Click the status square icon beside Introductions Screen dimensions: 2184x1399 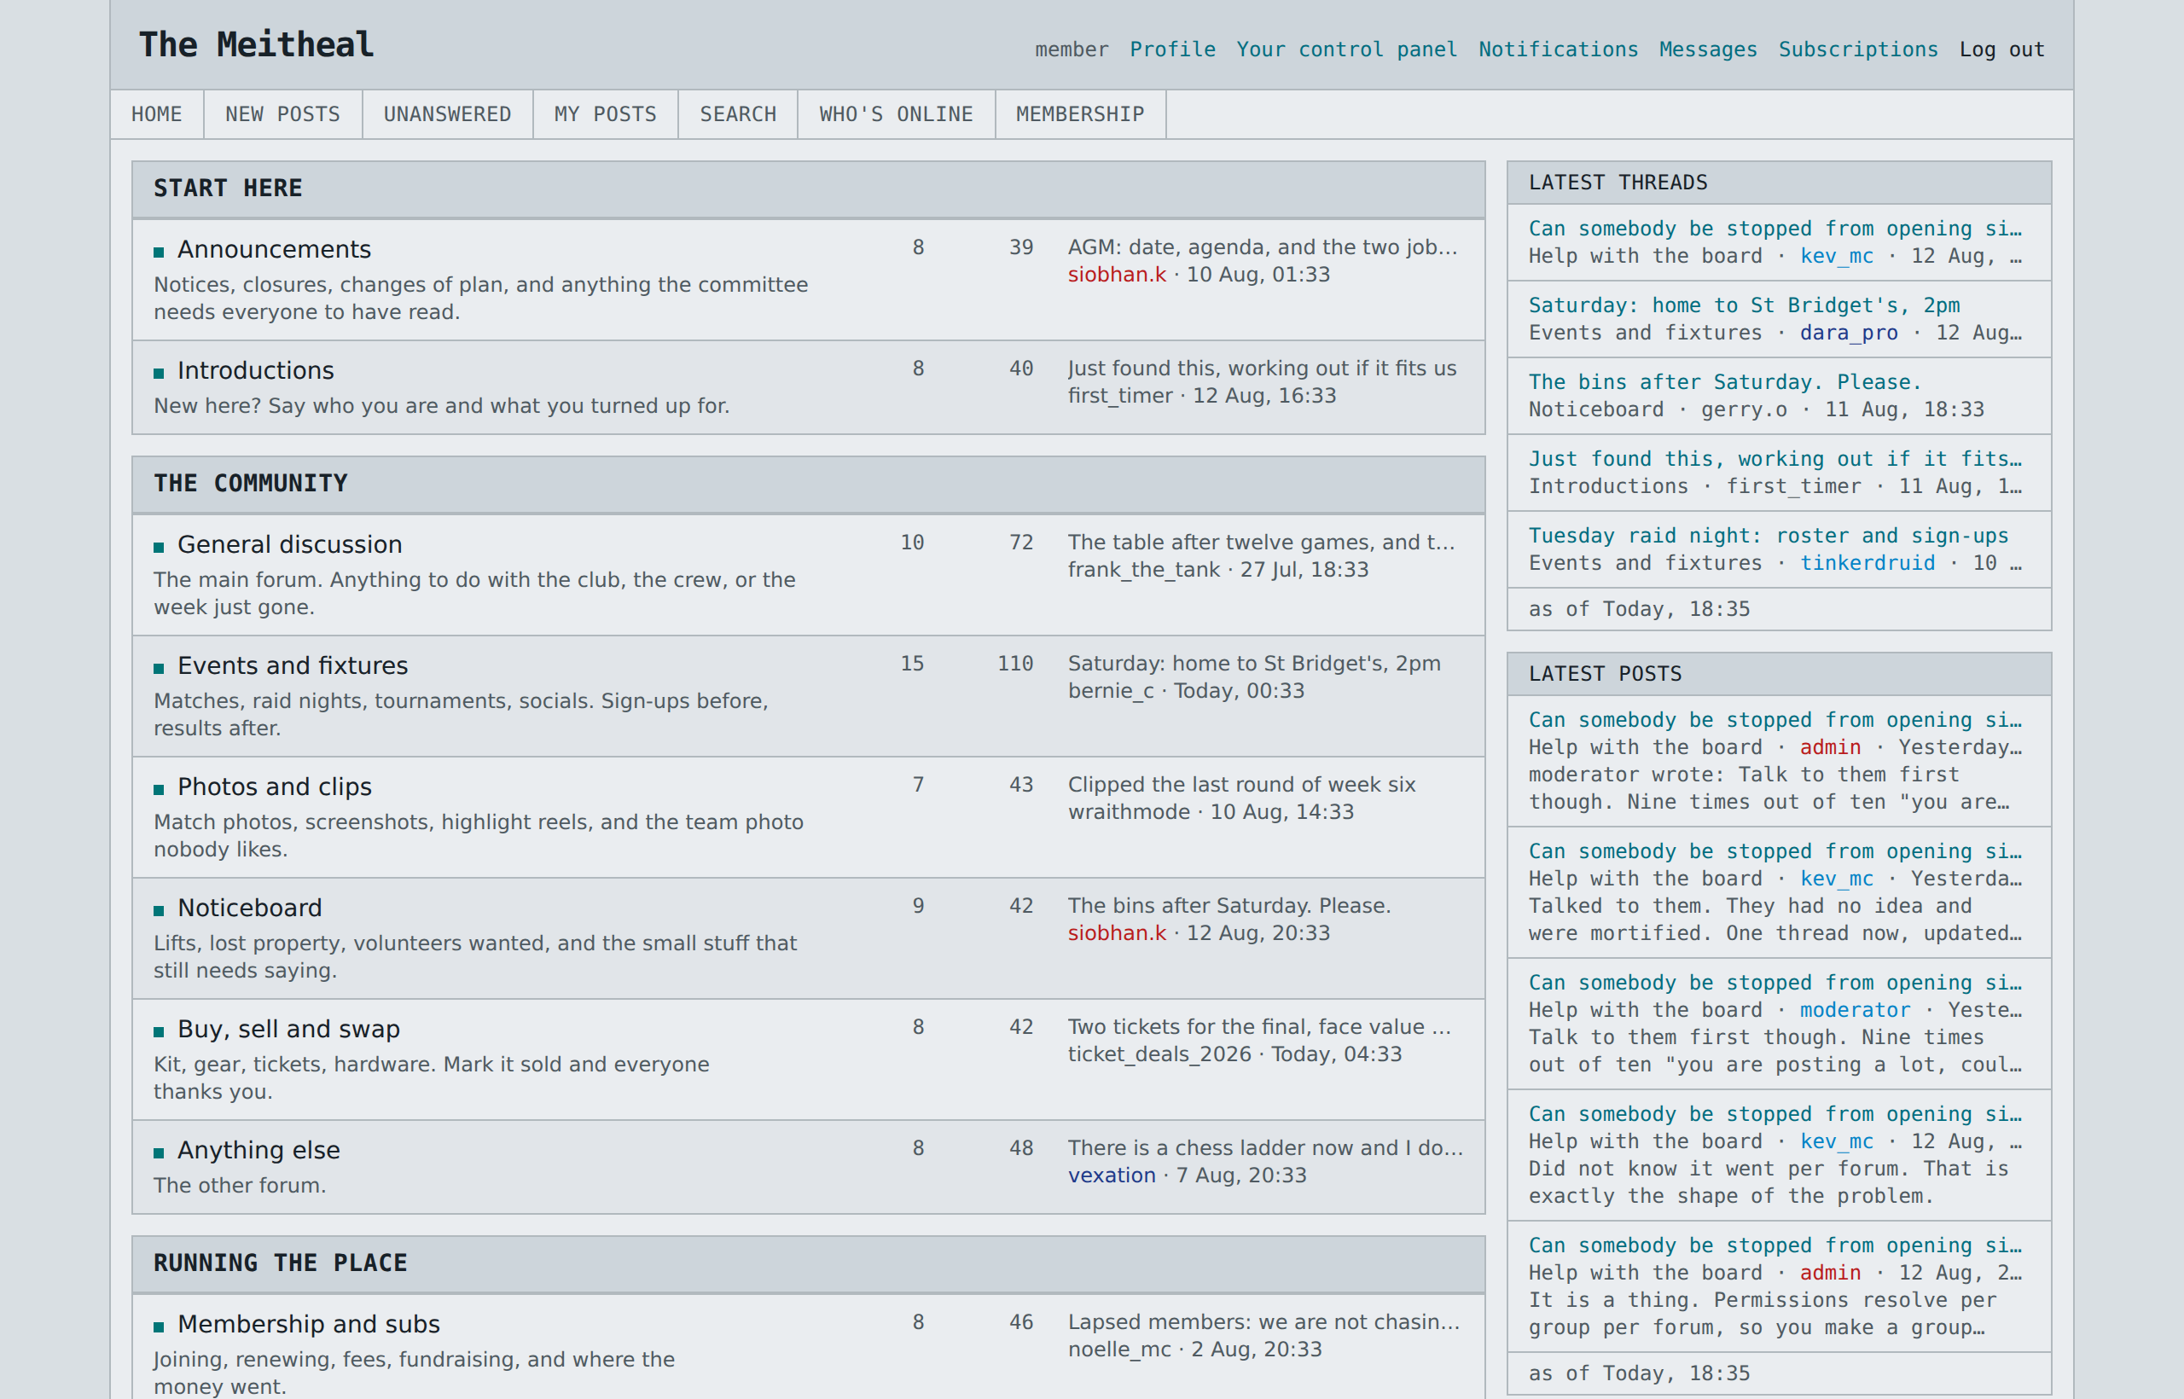pyautogui.click(x=159, y=373)
